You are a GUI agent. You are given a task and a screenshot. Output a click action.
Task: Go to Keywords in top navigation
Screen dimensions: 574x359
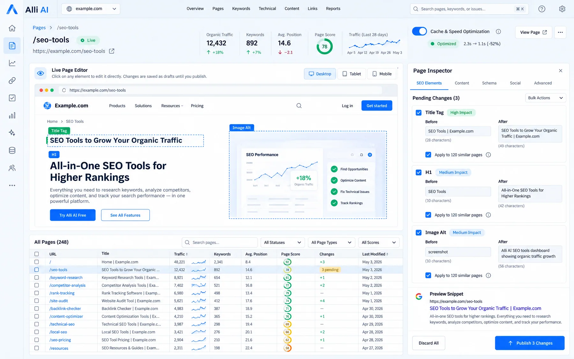coord(241,9)
